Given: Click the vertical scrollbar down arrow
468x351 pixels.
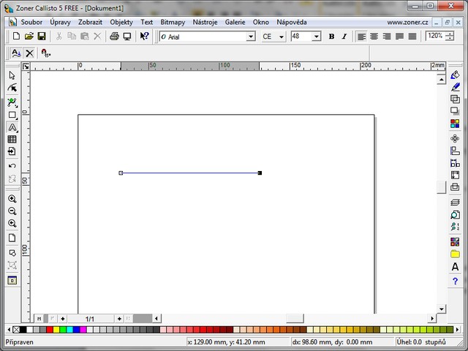Looking at the screenshot, I should pos(442,309).
